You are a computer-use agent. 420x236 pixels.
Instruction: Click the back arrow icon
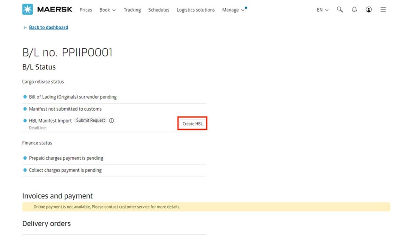(25, 28)
